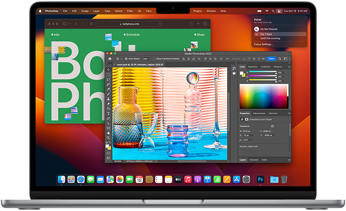346x211 pixels.
Task: Open Focus Settings link
Action: [x=263, y=44]
